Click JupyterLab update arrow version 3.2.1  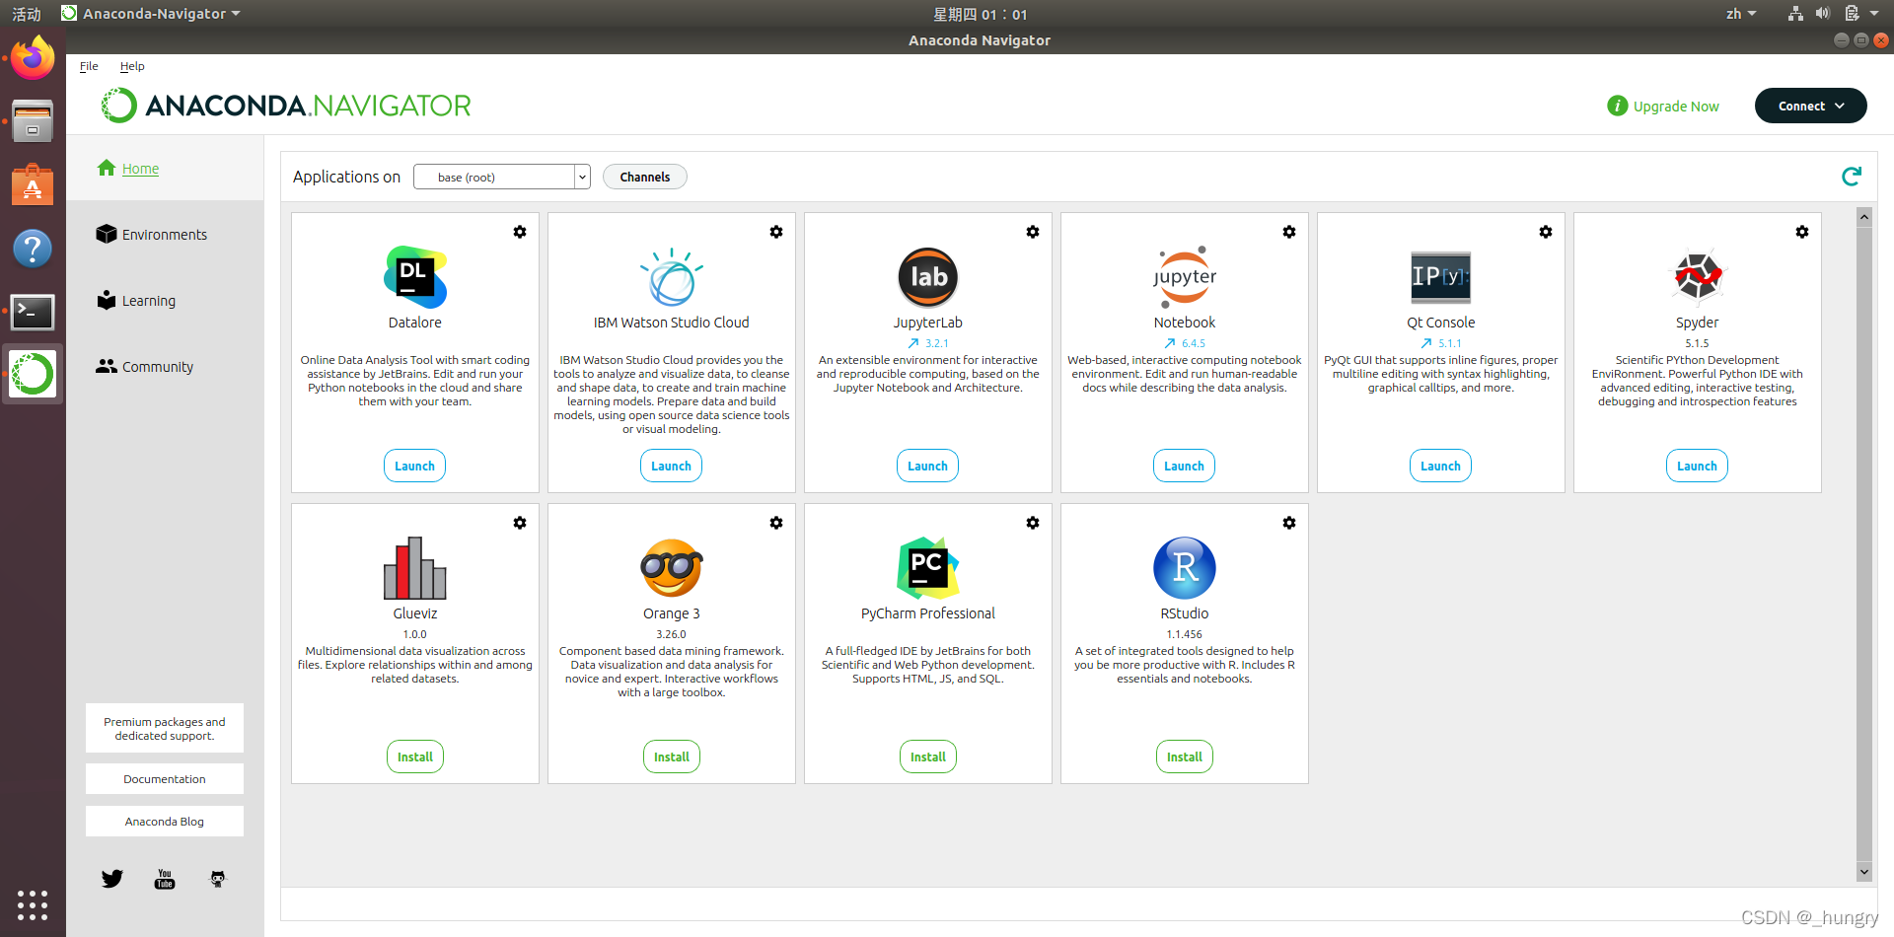tap(913, 343)
